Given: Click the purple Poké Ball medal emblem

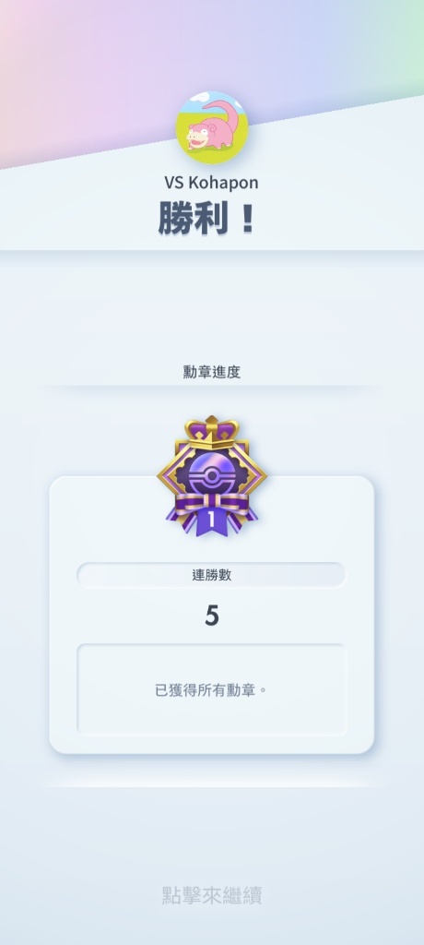Looking at the screenshot, I should coord(211,476).
